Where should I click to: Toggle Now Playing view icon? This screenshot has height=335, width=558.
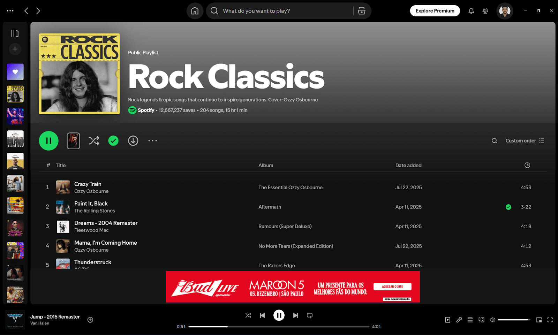(x=447, y=320)
